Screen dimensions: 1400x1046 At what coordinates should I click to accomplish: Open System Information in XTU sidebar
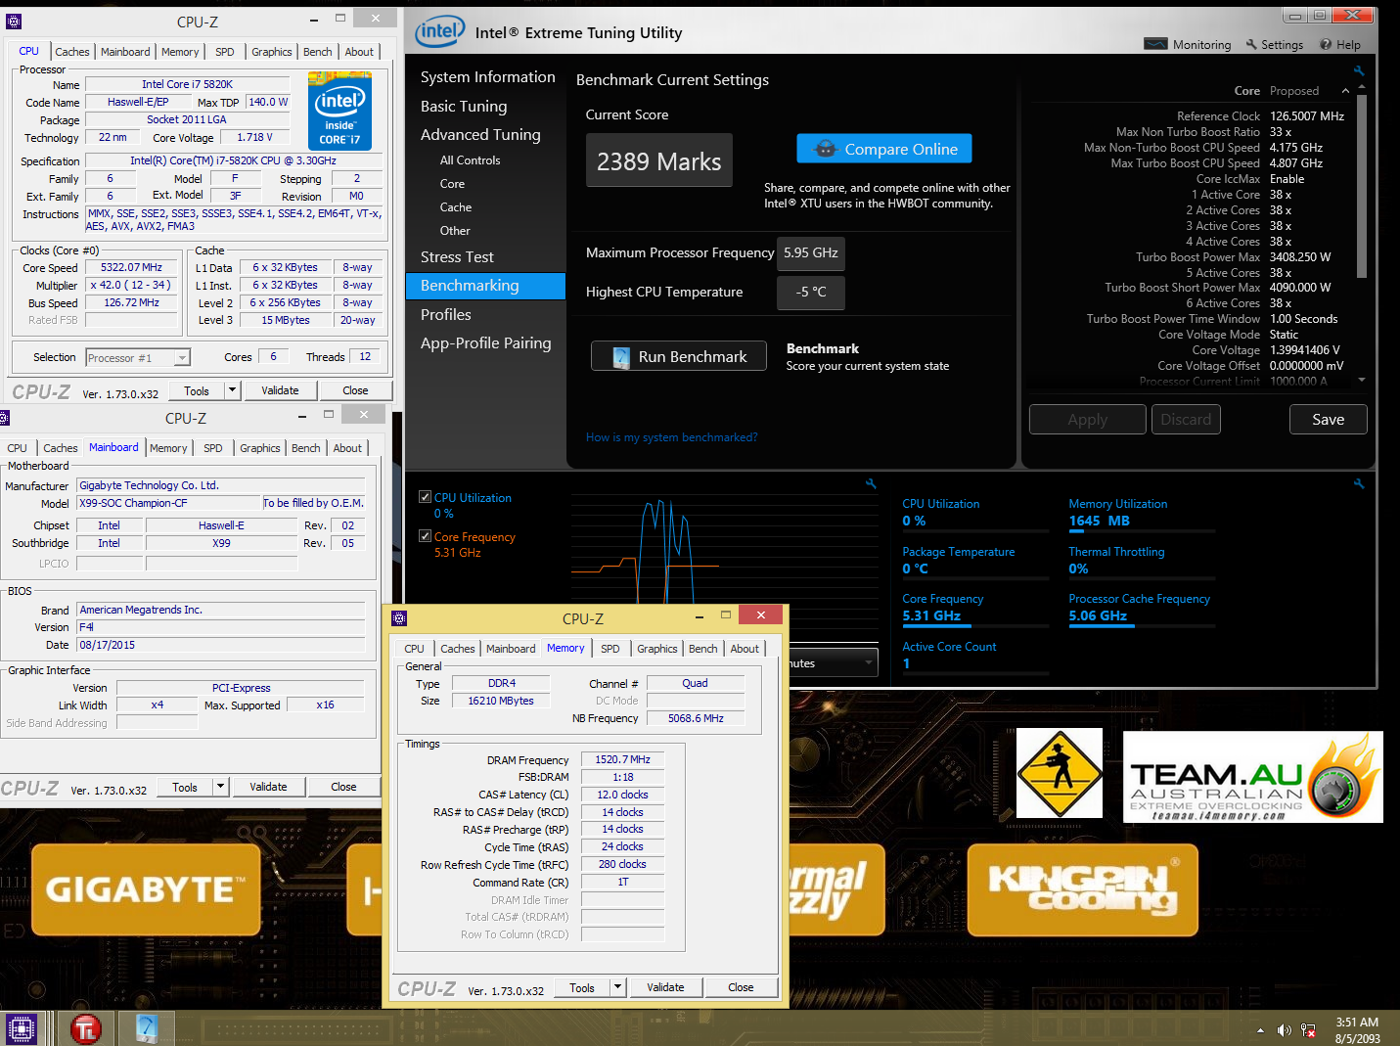[x=487, y=77]
